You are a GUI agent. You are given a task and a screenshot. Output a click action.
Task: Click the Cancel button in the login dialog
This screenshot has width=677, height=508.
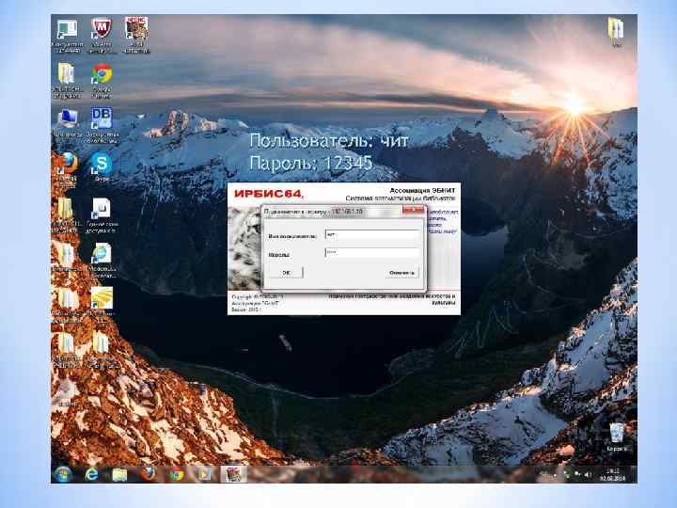[x=401, y=273]
